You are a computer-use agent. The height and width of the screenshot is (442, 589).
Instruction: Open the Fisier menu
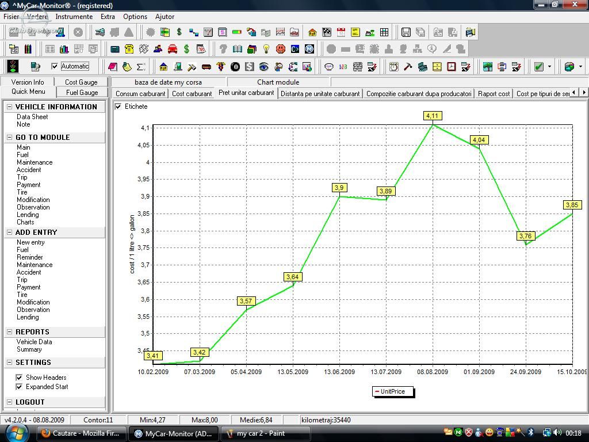coord(12,17)
